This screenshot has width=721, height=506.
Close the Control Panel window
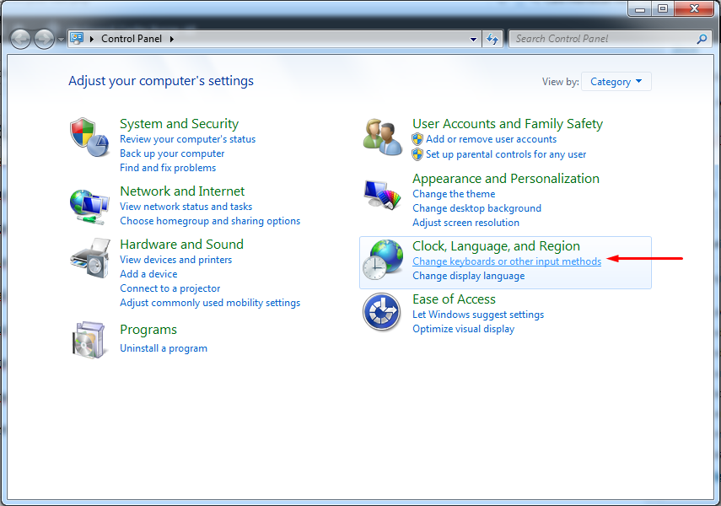click(x=694, y=8)
